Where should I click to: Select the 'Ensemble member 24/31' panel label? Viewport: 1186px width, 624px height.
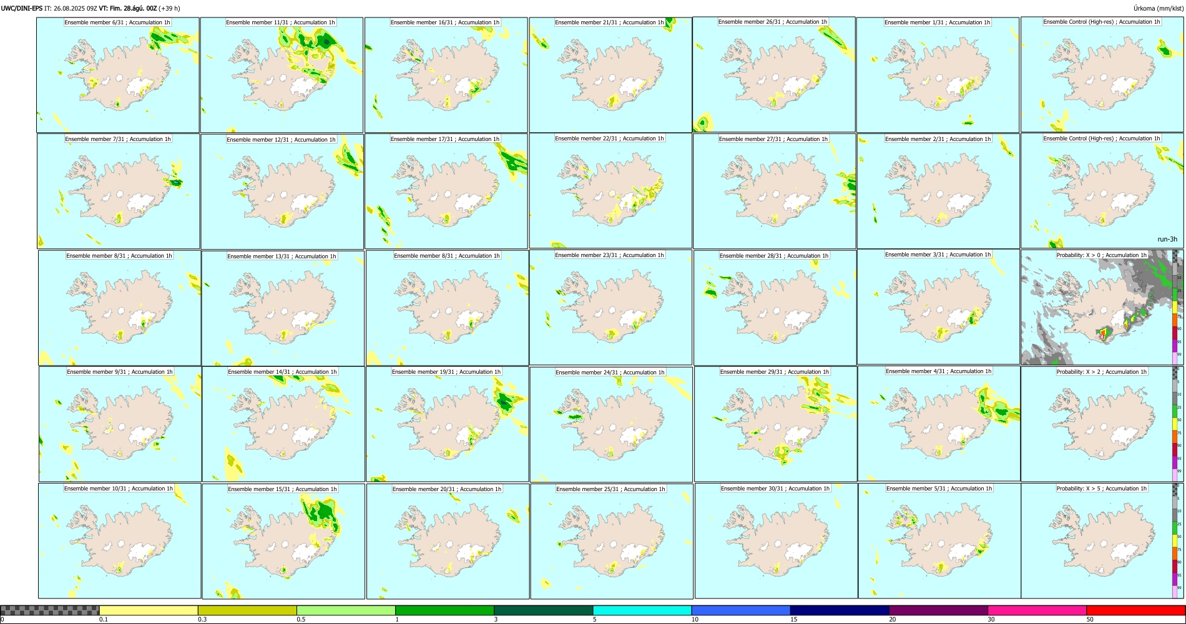610,373
